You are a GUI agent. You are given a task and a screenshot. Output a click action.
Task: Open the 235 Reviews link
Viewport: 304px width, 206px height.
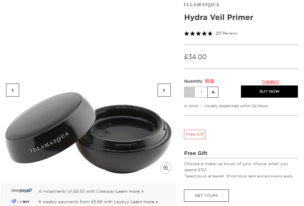coord(226,33)
